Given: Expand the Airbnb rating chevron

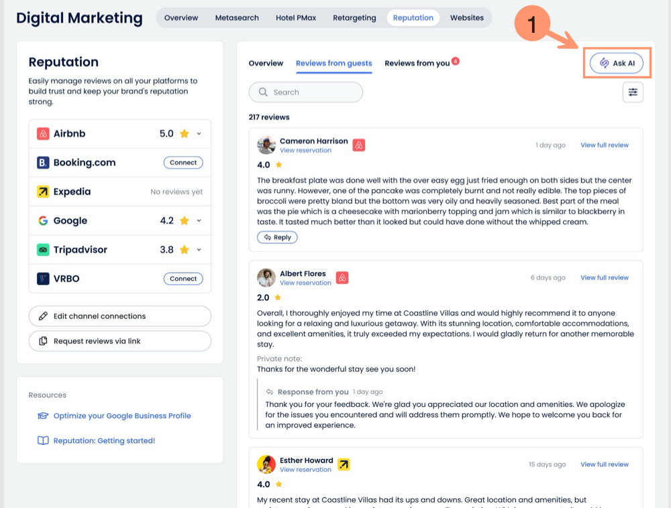Looking at the screenshot, I should pos(199,134).
